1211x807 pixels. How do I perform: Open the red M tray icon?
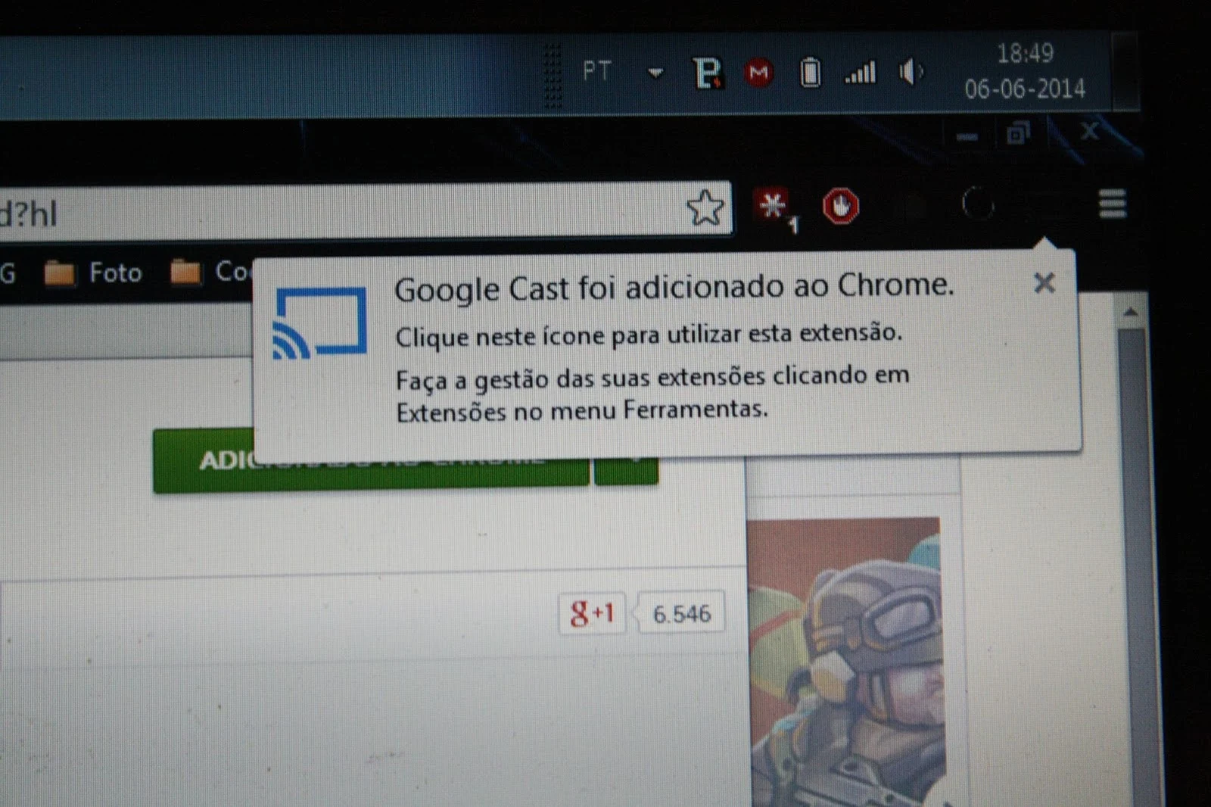[758, 73]
